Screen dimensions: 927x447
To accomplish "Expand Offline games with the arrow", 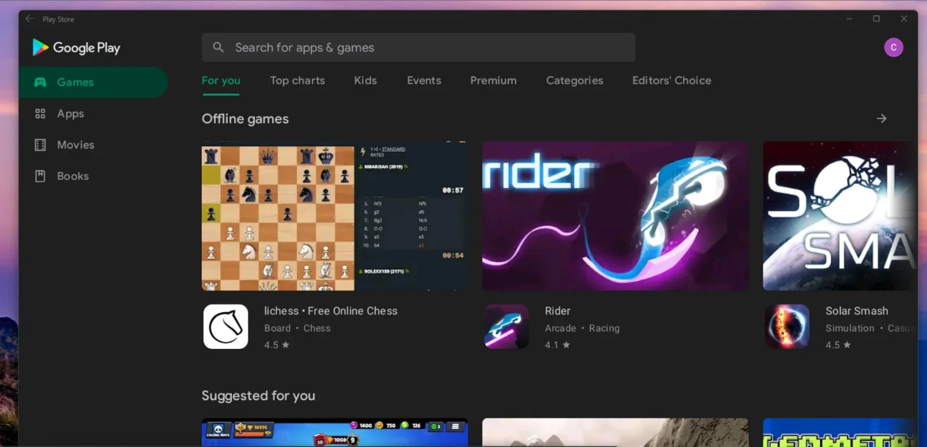I will coord(881,119).
